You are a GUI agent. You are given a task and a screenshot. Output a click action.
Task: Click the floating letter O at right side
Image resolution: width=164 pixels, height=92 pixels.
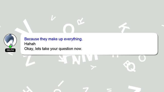[142, 58]
